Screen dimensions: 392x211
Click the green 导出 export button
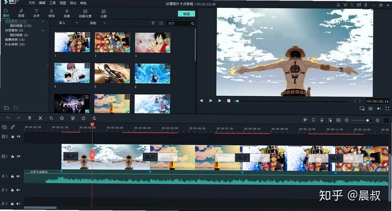[x=187, y=14]
